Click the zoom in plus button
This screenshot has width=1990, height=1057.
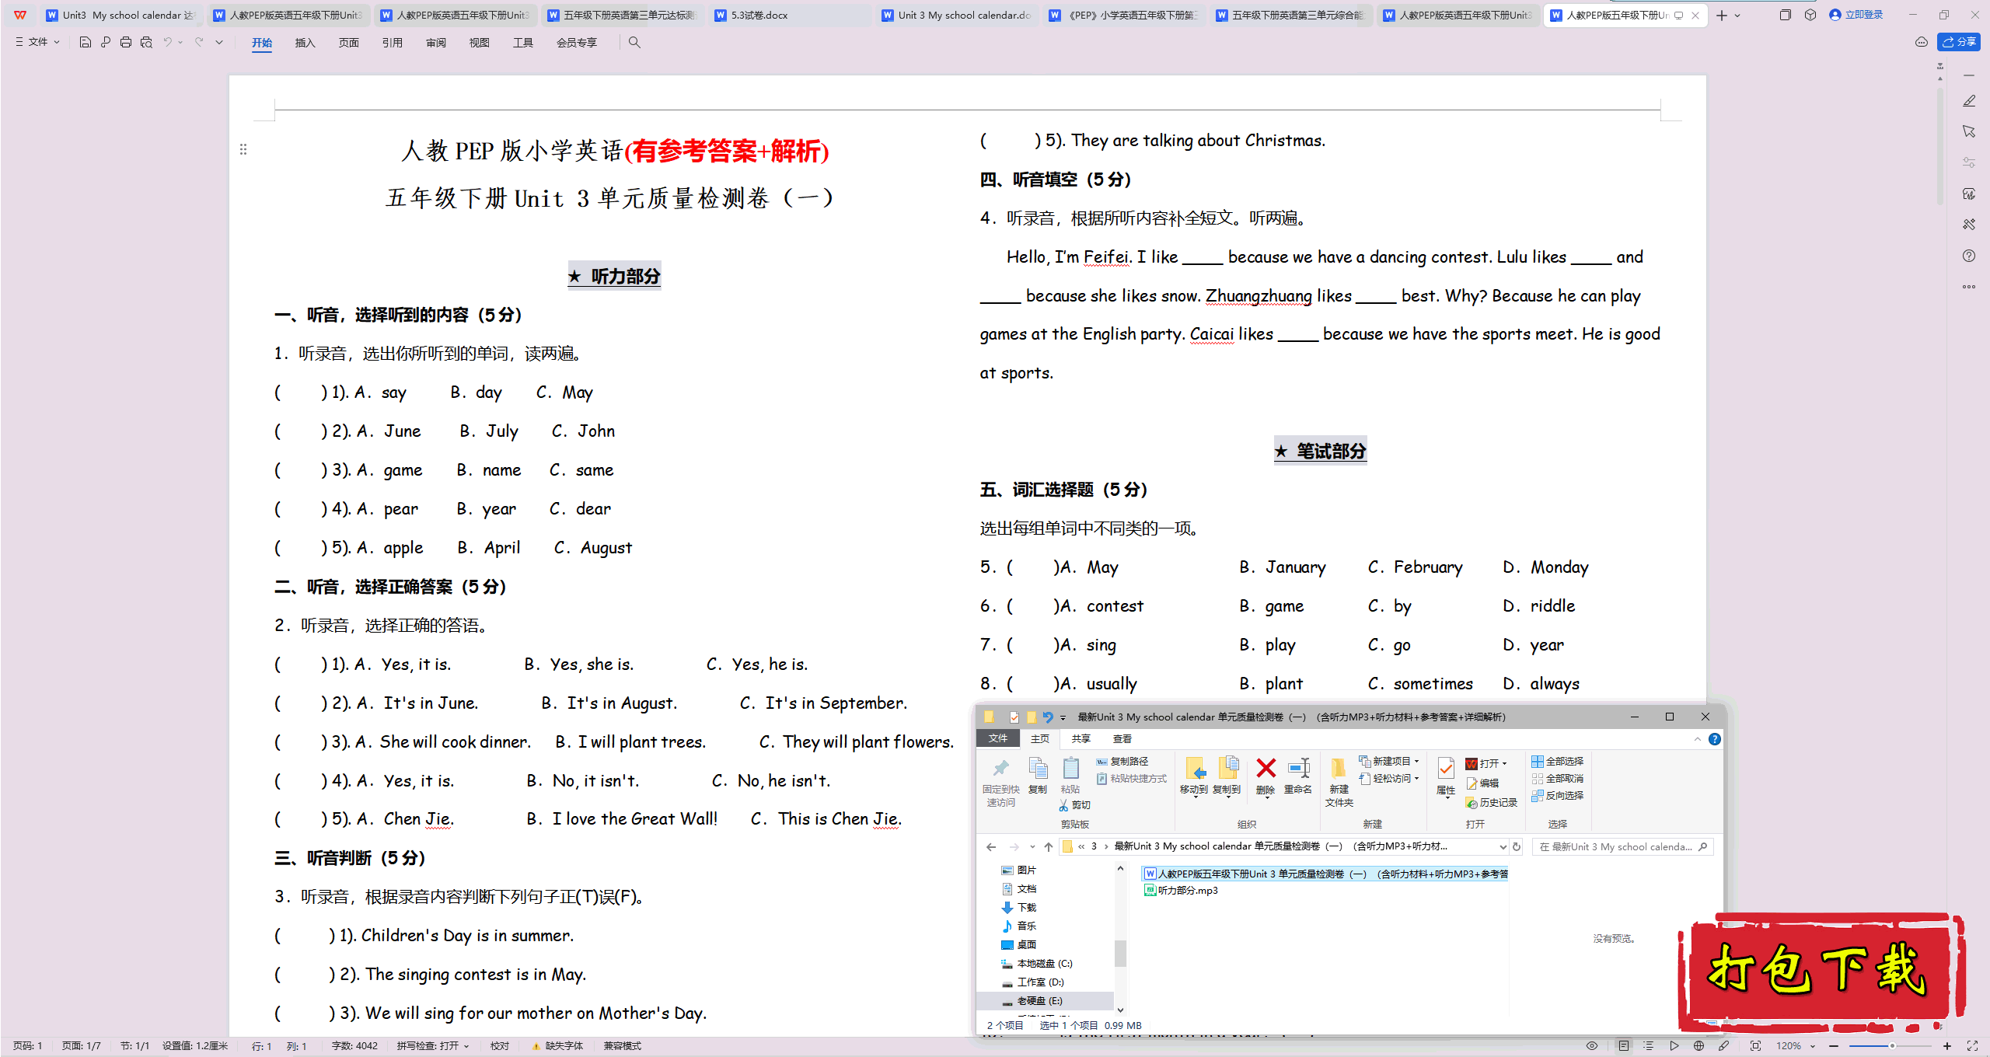click(1947, 1046)
